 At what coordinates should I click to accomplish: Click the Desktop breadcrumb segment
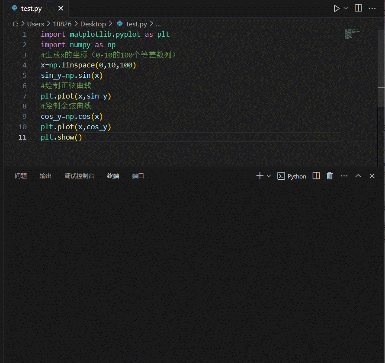pos(93,24)
